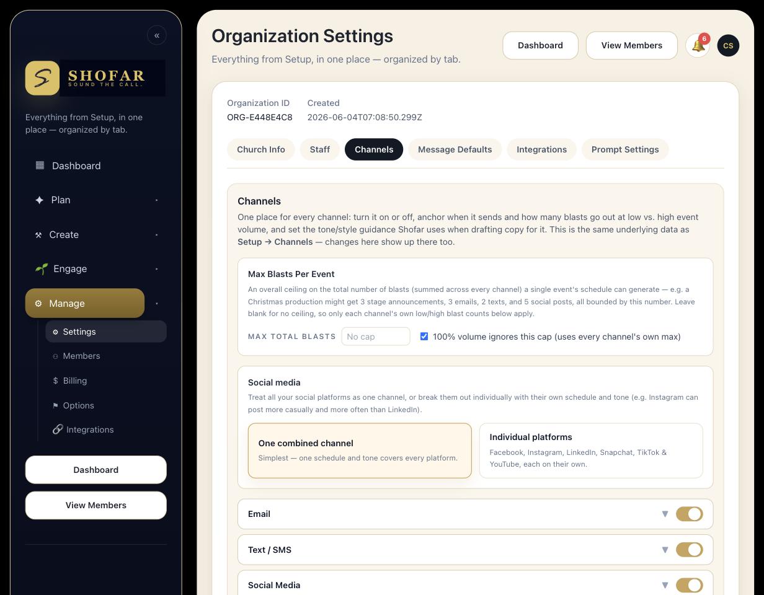764x595 pixels.
Task: Click the Shofar logo icon
Action: pos(42,78)
